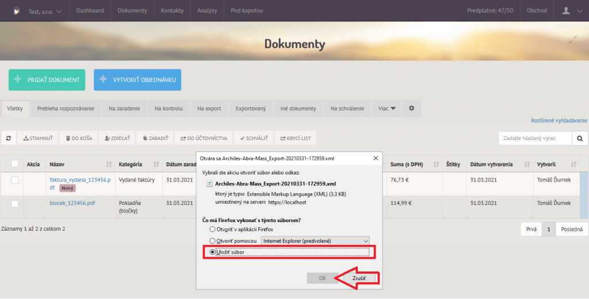Sort by Suma (s DPH) column arrows
This screenshot has width=589, height=299.
436,164
